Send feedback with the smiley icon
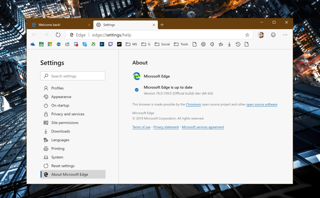The image size is (320, 198). pos(273,35)
